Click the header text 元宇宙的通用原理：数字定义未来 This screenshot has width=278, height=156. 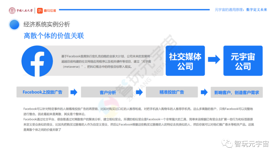(241, 10)
